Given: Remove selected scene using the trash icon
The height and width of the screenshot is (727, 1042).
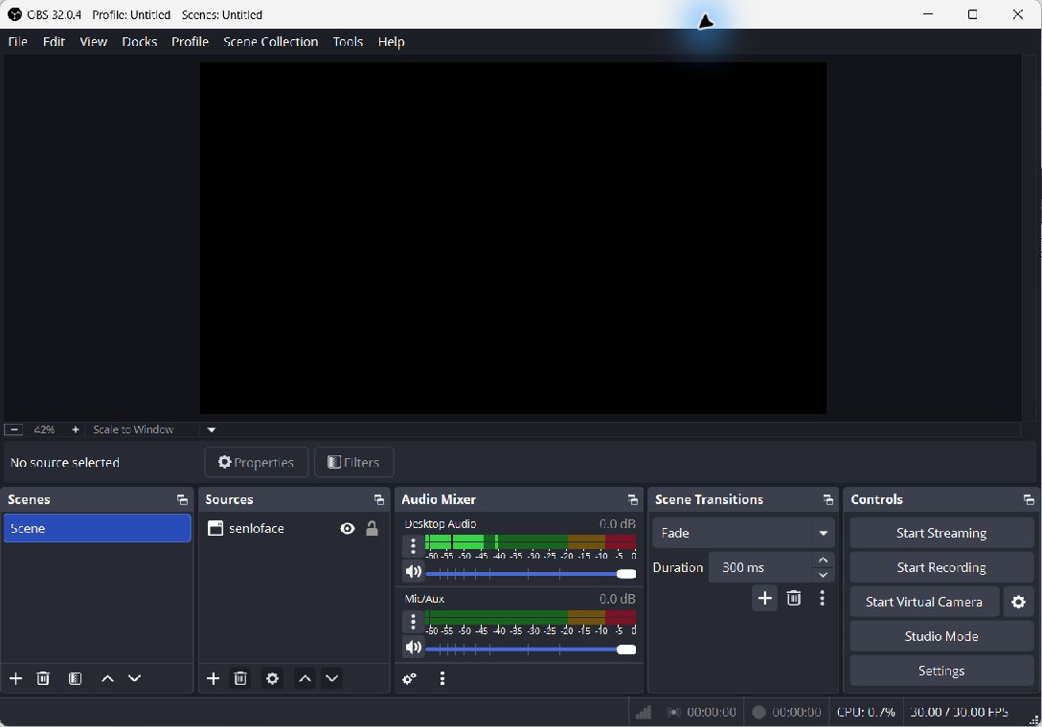Looking at the screenshot, I should [43, 678].
